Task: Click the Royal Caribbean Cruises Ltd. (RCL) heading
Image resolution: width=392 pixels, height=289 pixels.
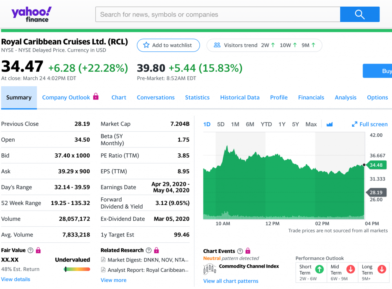Action: tap(65, 42)
